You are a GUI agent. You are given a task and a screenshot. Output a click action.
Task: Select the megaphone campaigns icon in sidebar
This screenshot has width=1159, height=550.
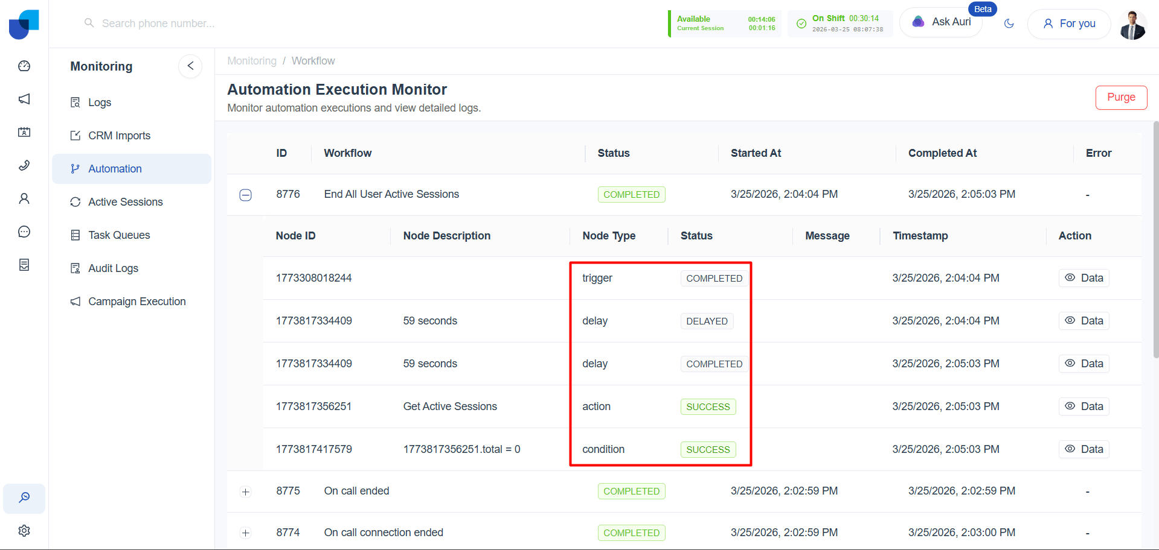pos(24,98)
